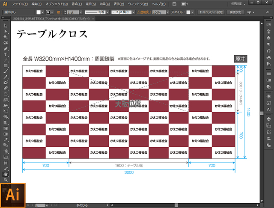Close the open document tab
This screenshot has width=274, height=208.
click(93, 18)
